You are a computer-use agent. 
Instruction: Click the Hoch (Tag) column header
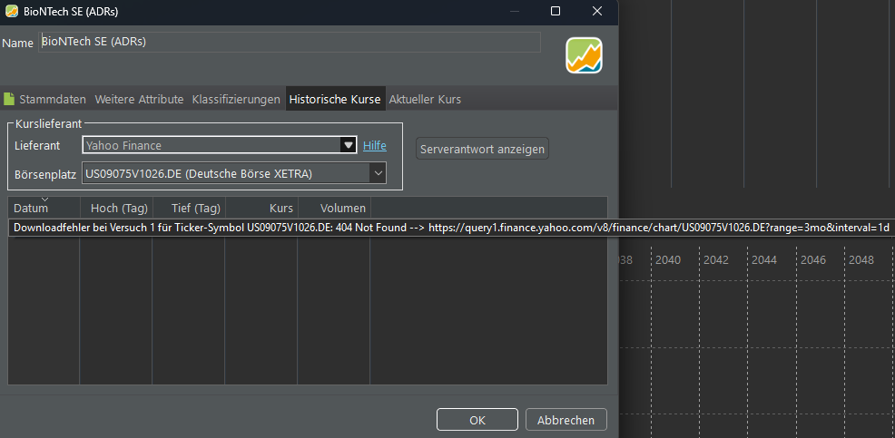(x=116, y=209)
